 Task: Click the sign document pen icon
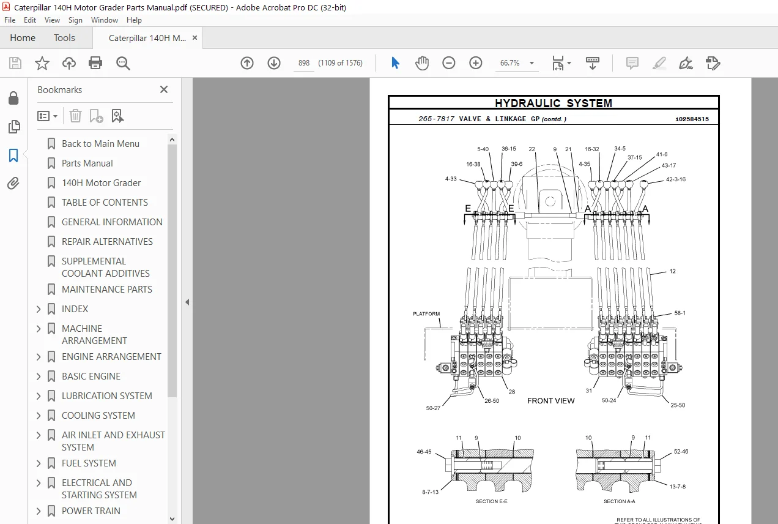[x=686, y=63]
